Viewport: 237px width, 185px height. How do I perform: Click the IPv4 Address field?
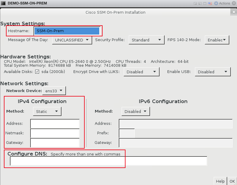55,124
